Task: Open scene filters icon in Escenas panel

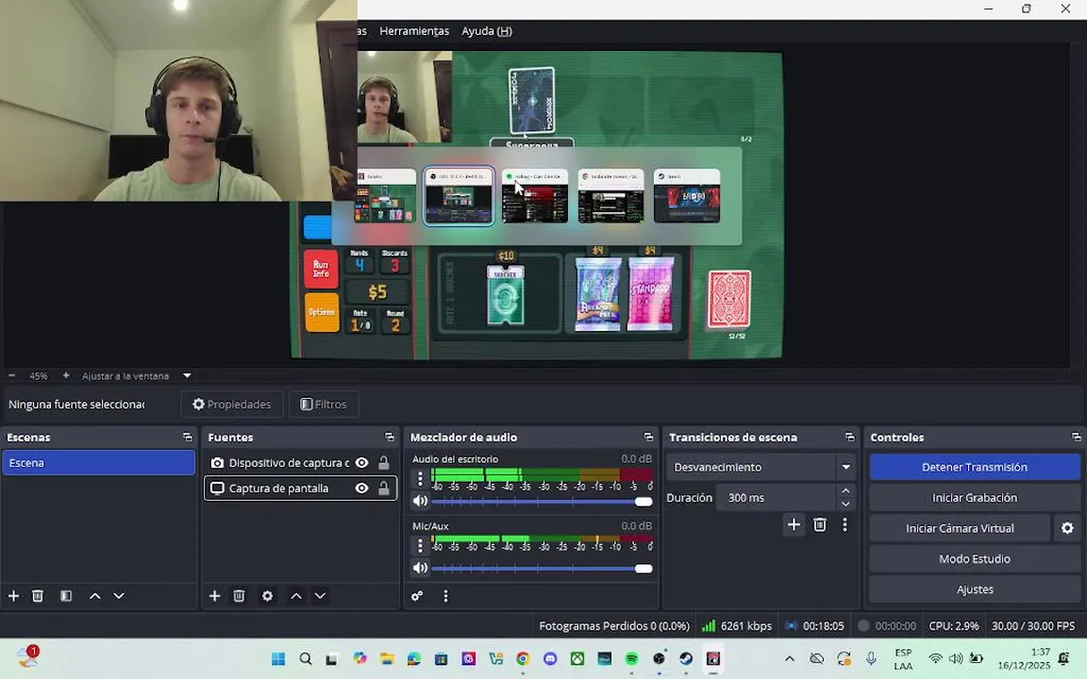Action: pos(66,596)
